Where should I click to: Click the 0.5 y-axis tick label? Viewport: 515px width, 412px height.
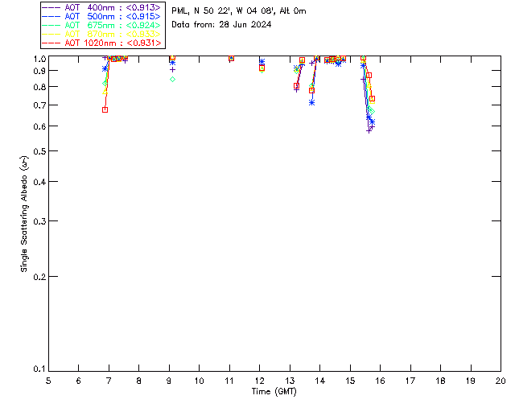(x=39, y=151)
